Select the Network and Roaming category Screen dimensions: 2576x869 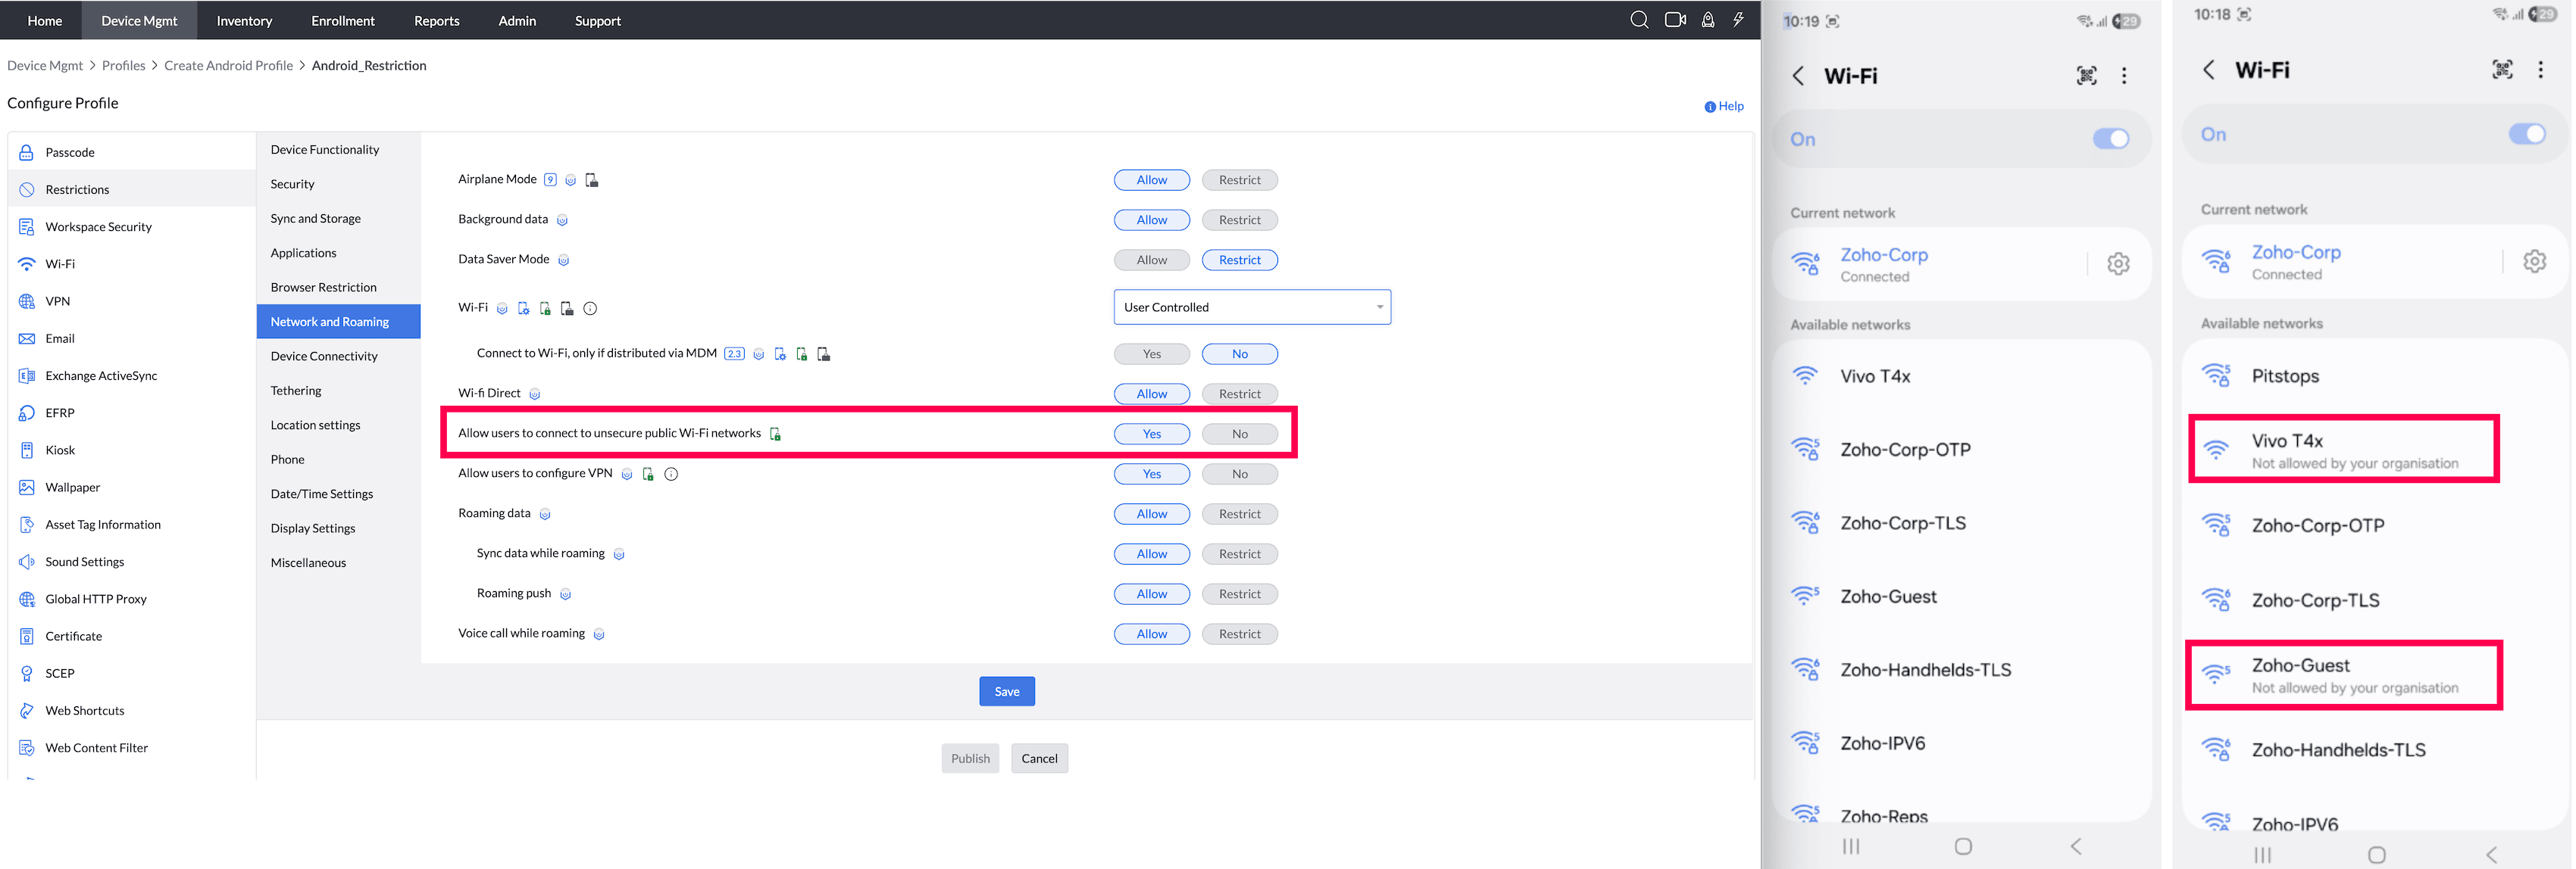330,322
